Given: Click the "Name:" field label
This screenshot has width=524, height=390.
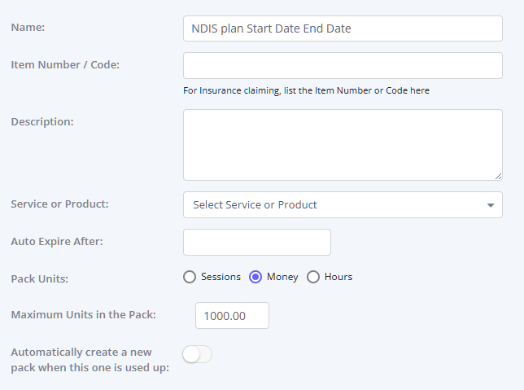Looking at the screenshot, I should (x=28, y=28).
